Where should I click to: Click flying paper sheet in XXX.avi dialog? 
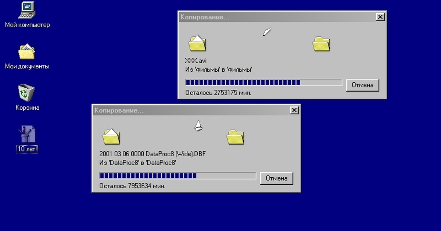pyautogui.click(x=267, y=32)
